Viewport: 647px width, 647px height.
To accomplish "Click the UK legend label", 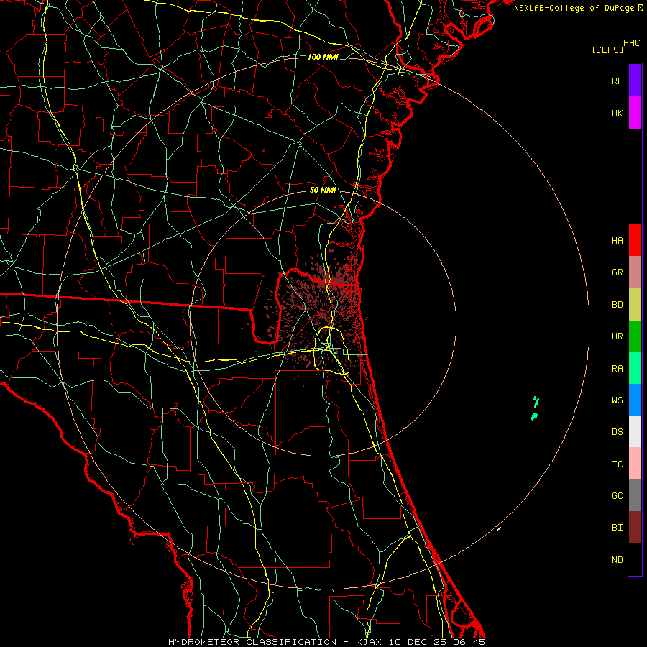I will click(617, 113).
